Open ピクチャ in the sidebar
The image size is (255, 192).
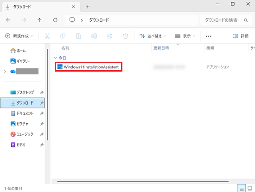[x=19, y=124]
